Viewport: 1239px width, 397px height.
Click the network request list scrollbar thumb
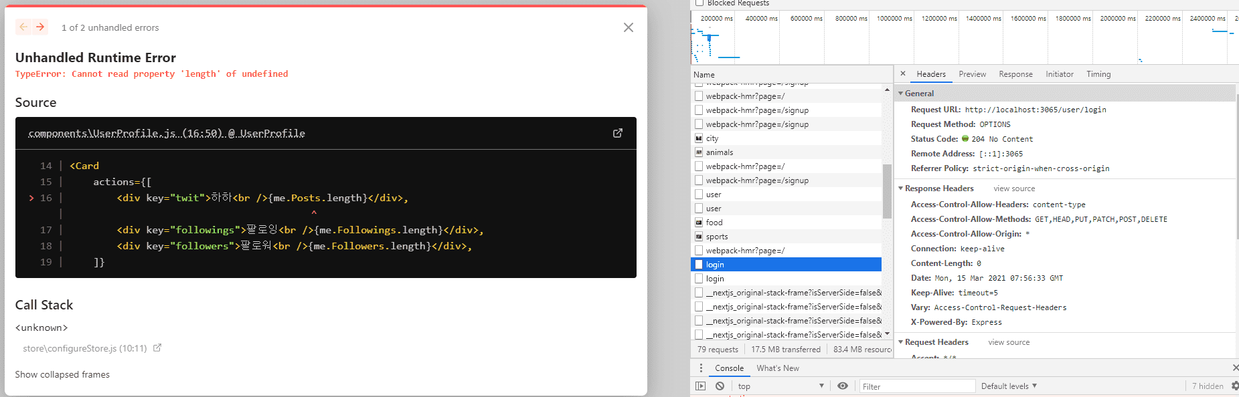coord(887,191)
